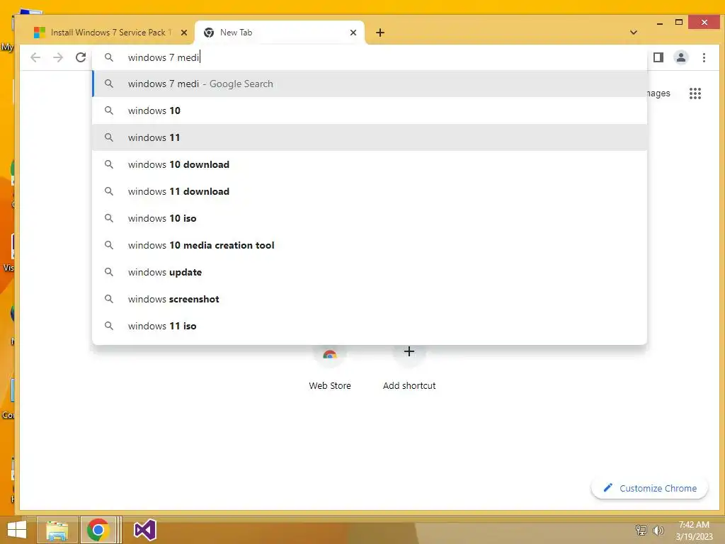Click the address bar input text

(164, 57)
